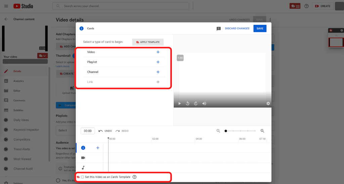Click Discard Changes in Cards dialog

tap(237, 28)
